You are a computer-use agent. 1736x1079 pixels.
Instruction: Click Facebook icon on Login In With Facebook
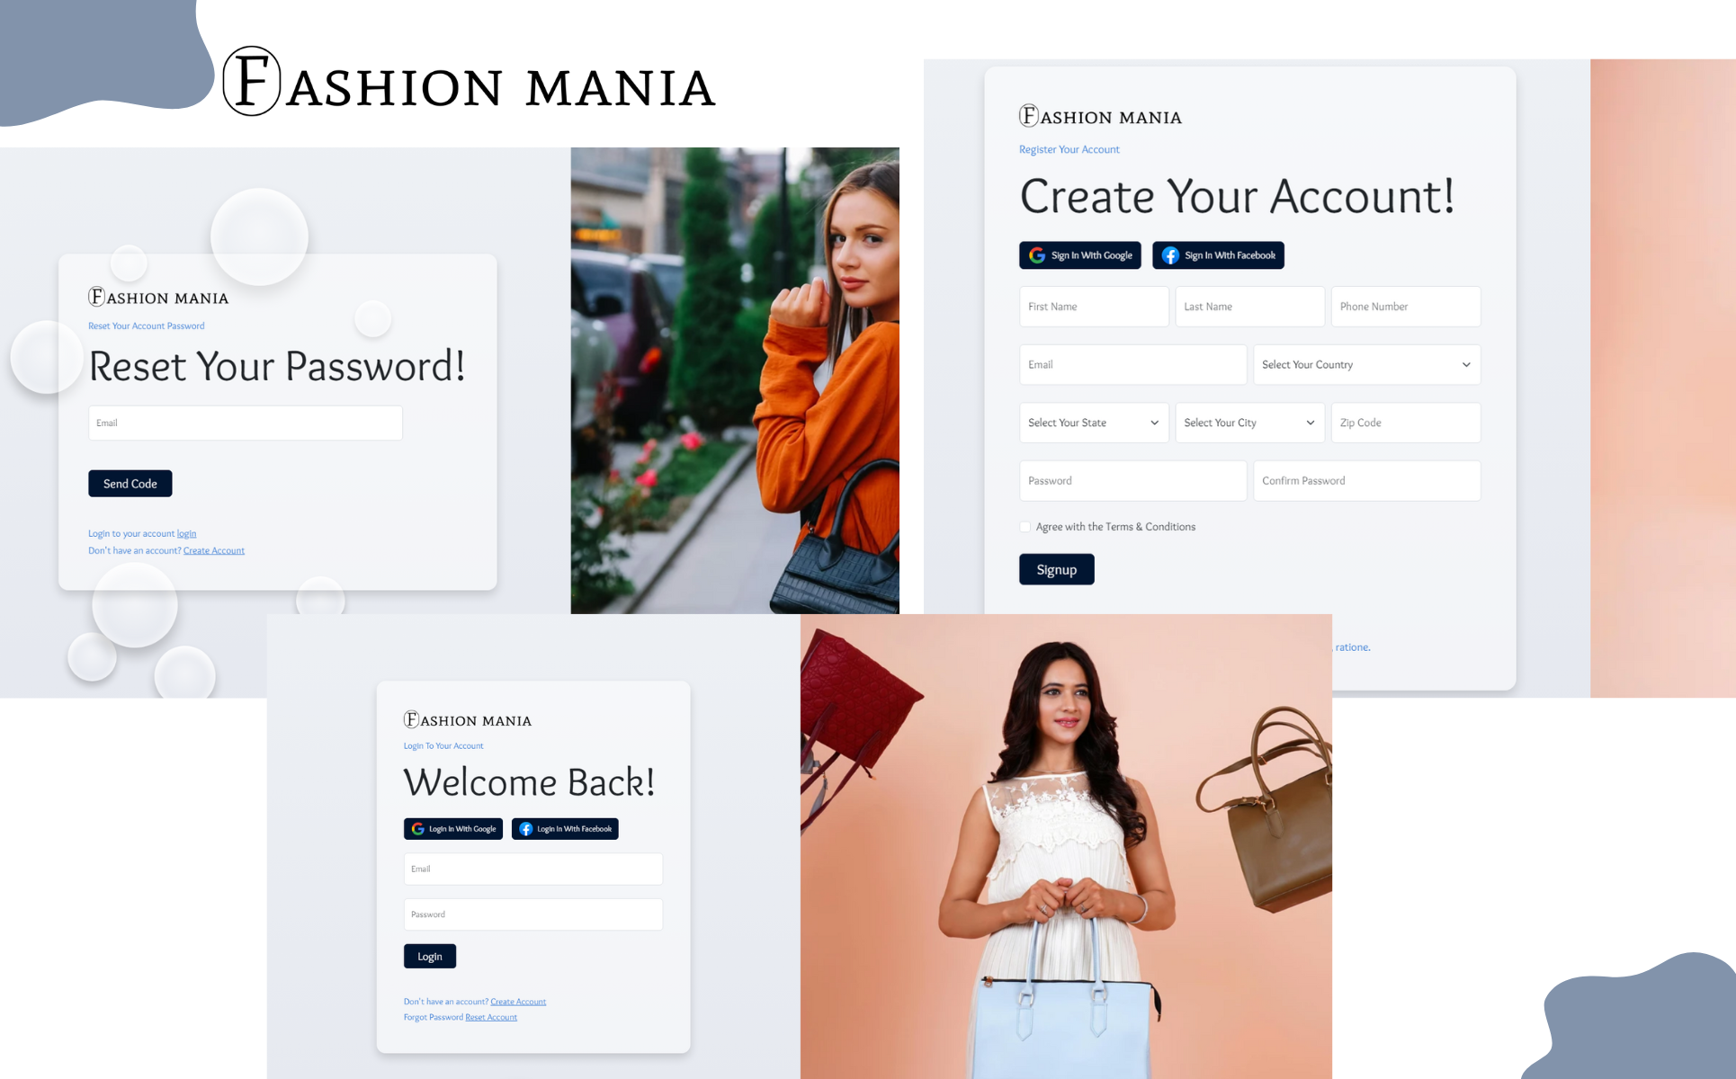pos(526,829)
